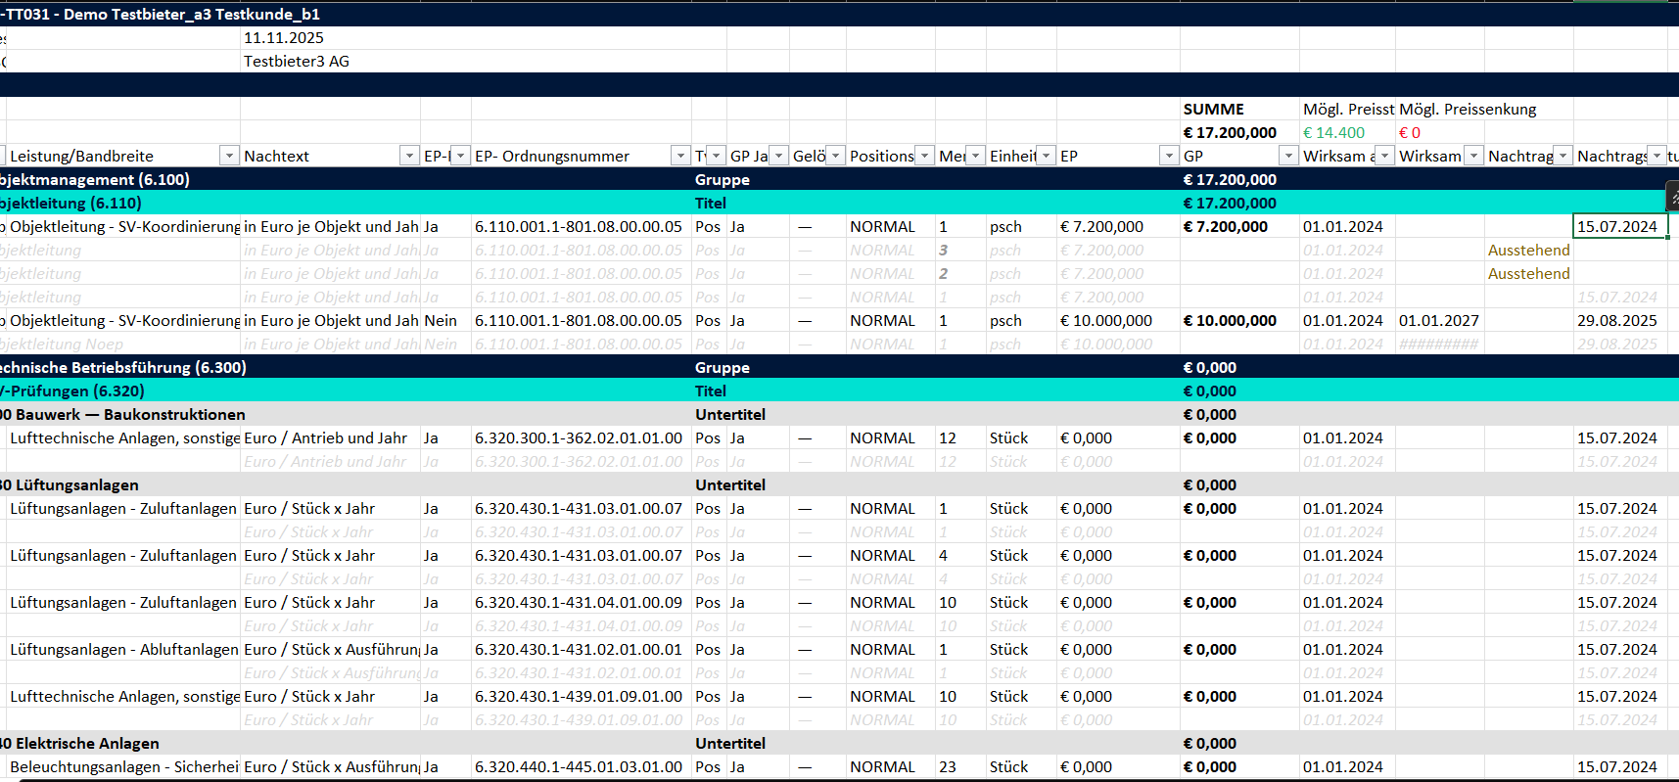Expand the Einheit column filter arrow

click(x=1046, y=156)
